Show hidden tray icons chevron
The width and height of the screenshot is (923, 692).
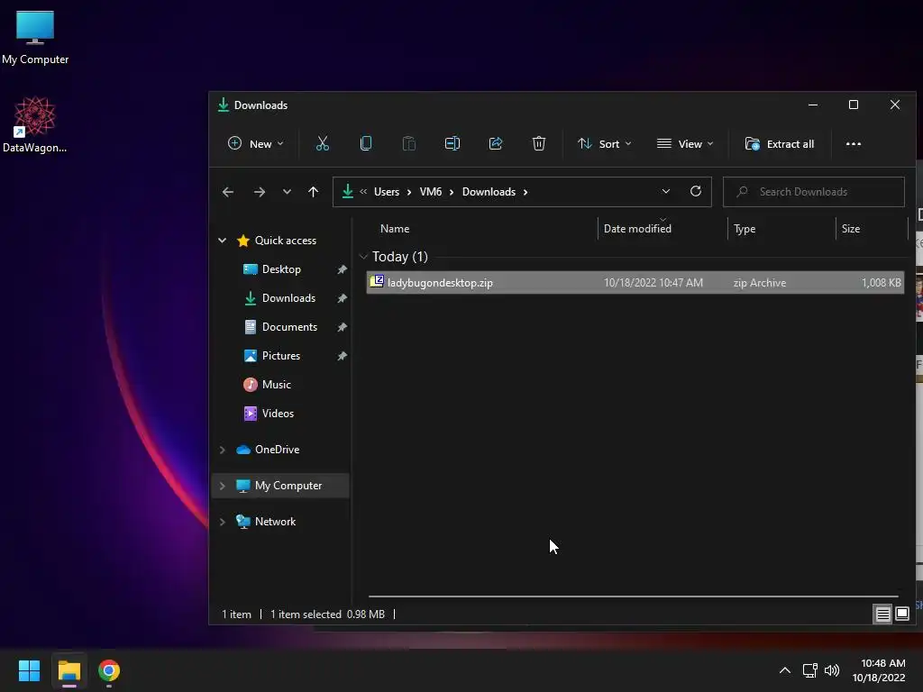coord(785,670)
